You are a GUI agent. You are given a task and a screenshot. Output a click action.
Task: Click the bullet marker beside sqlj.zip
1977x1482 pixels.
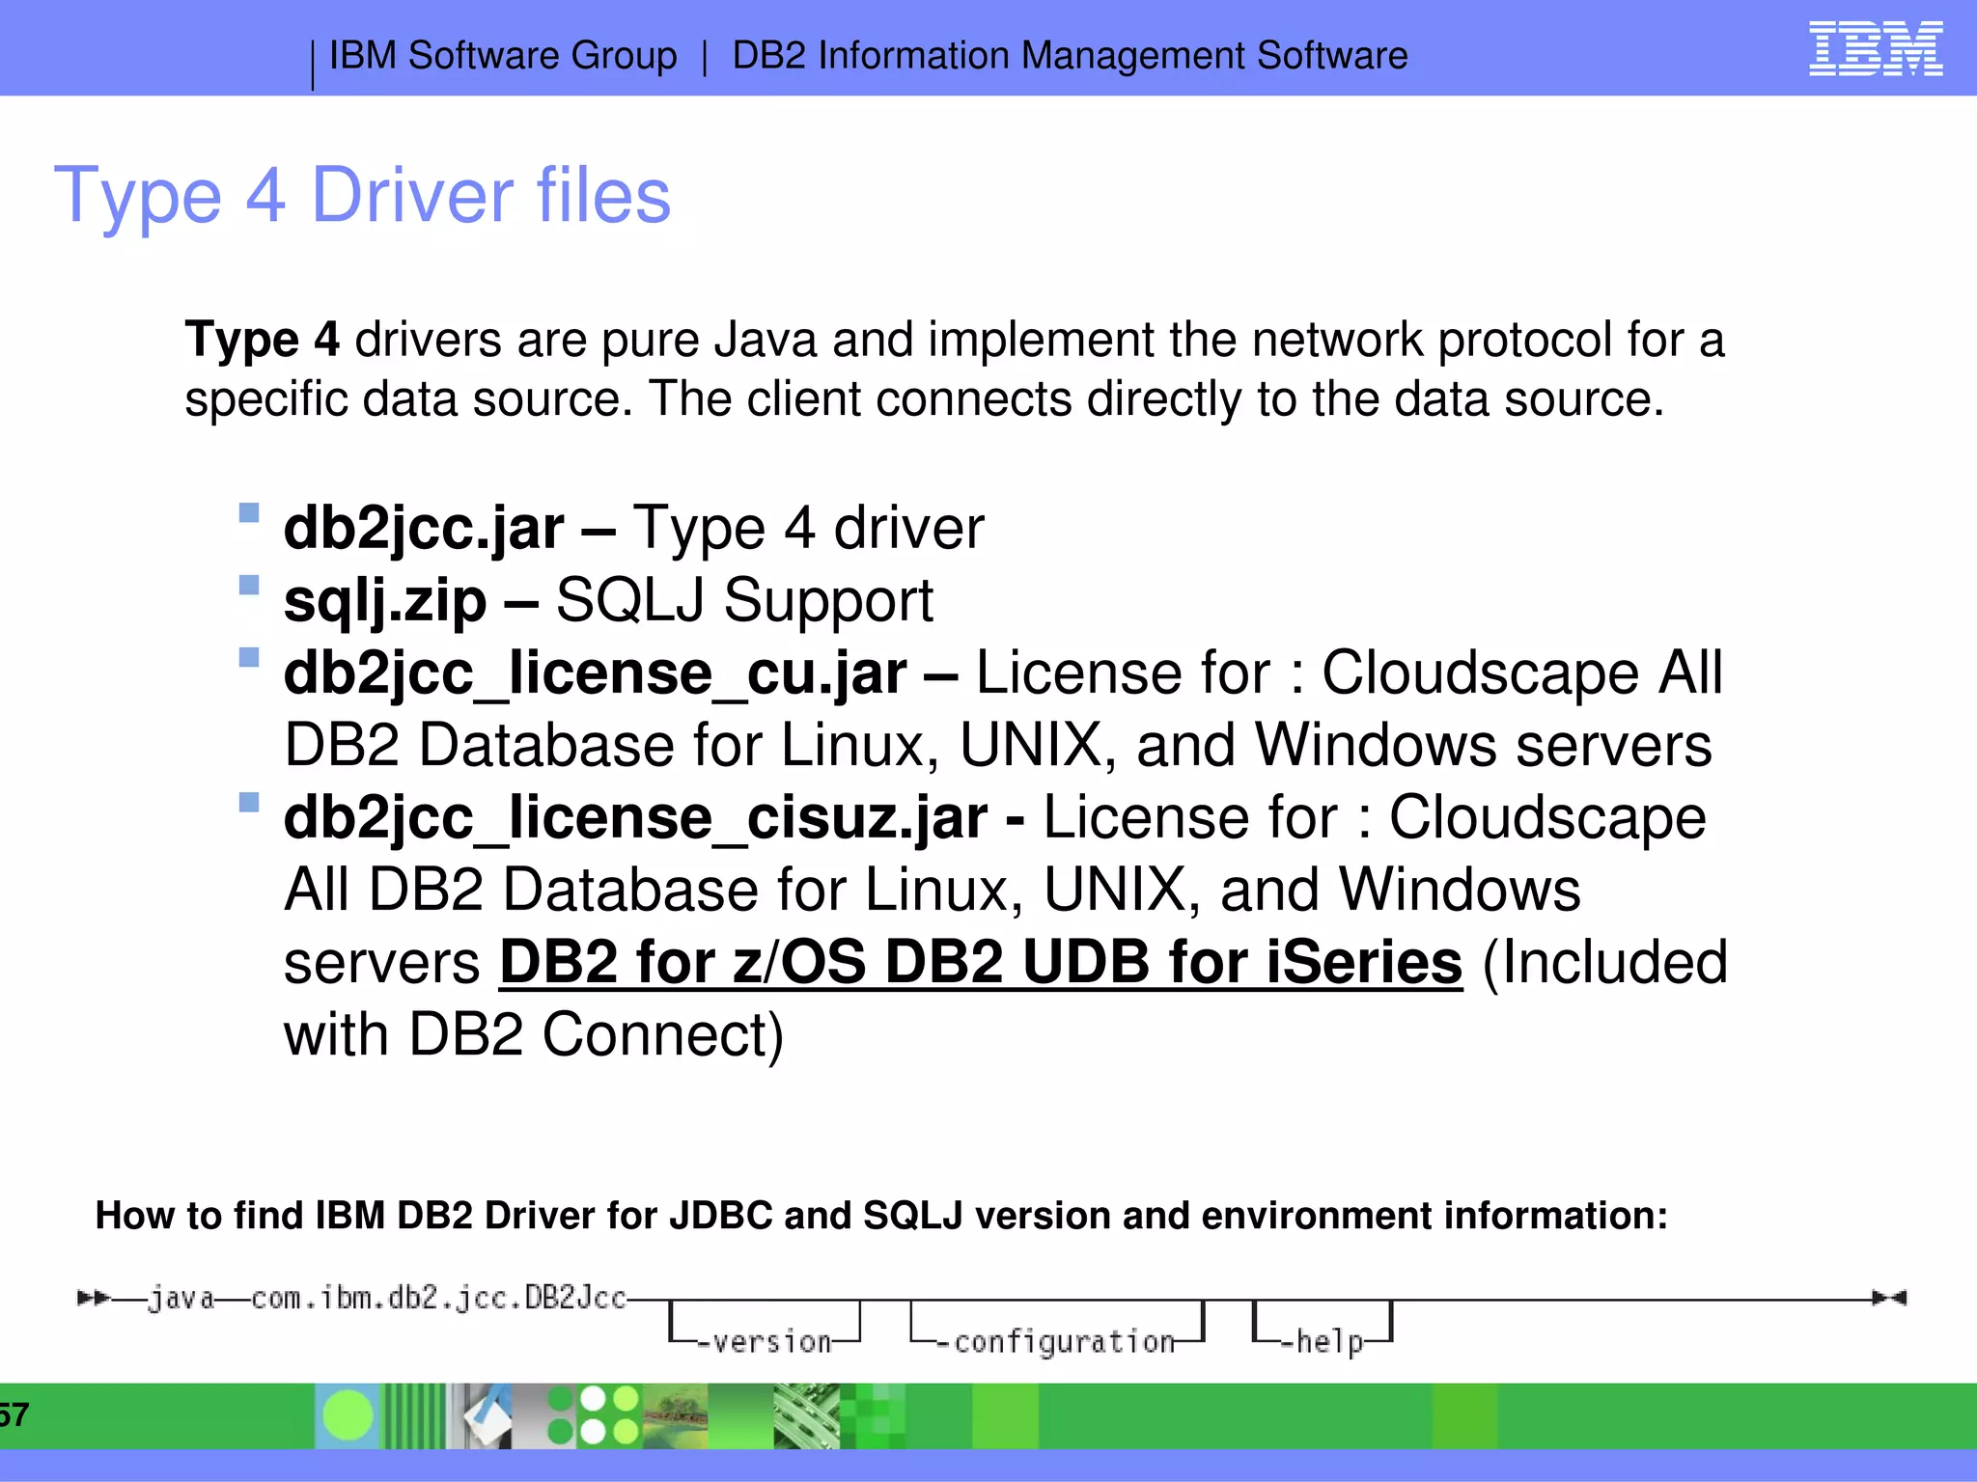[249, 585]
